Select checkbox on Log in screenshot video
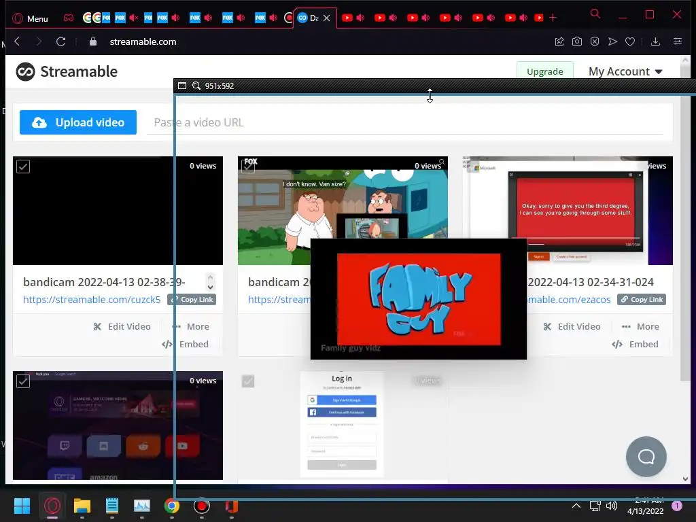Screen dimensions: 696x522 pyautogui.click(x=248, y=381)
